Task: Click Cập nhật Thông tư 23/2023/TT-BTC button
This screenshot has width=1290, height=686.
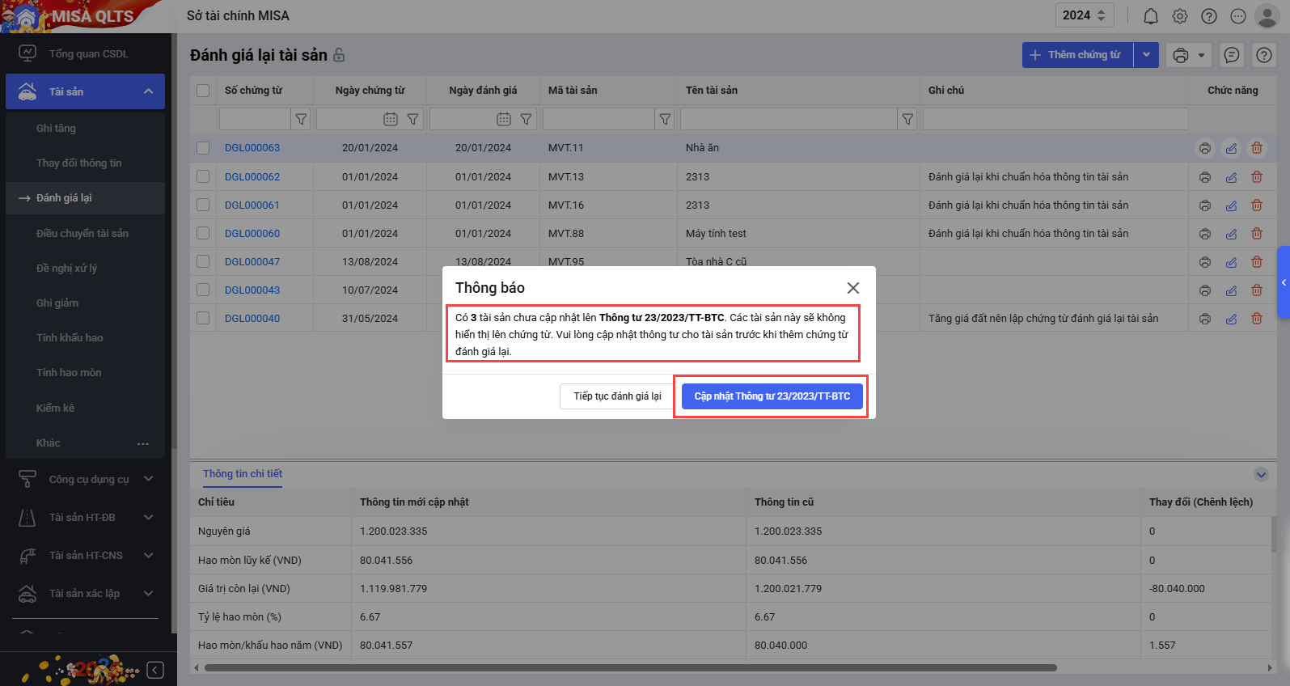Action: pos(772,396)
